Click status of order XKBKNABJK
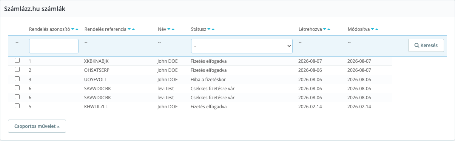 (x=209, y=61)
